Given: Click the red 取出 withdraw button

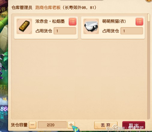Looking at the screenshot, I should pyautogui.click(x=134, y=125).
